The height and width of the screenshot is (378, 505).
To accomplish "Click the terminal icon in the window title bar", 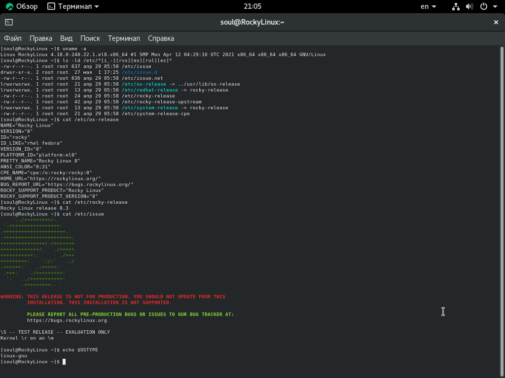I will (9, 22).
